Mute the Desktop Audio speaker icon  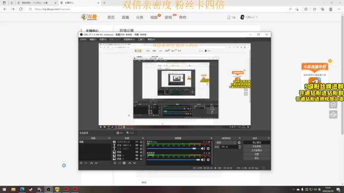click(x=203, y=160)
